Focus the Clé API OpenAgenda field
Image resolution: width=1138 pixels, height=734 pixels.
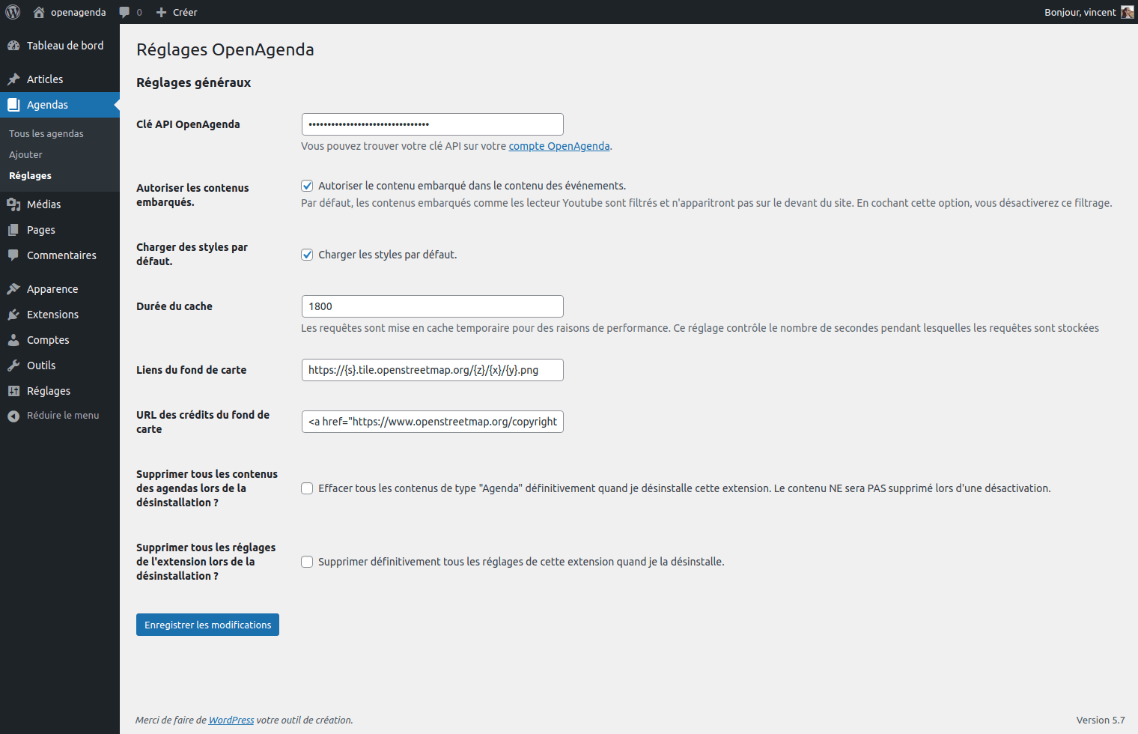click(433, 124)
